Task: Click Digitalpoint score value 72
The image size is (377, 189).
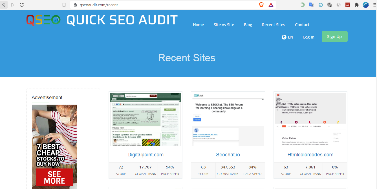Action: tap(121, 167)
